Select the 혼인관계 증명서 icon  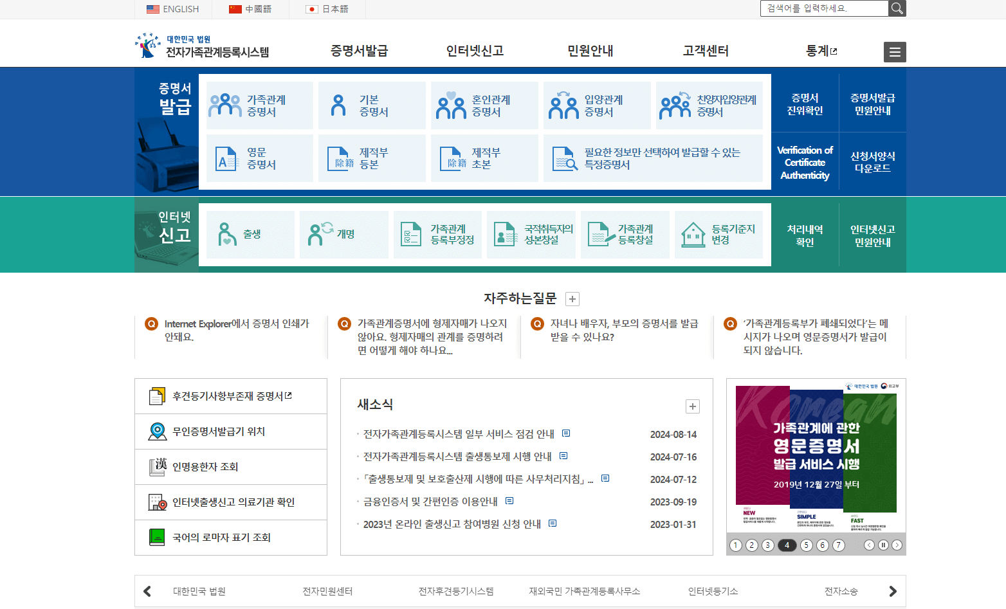[484, 105]
